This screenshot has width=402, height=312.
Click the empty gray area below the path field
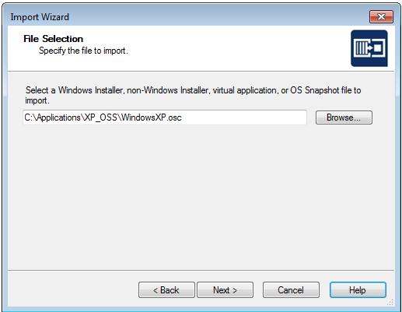[201, 197]
